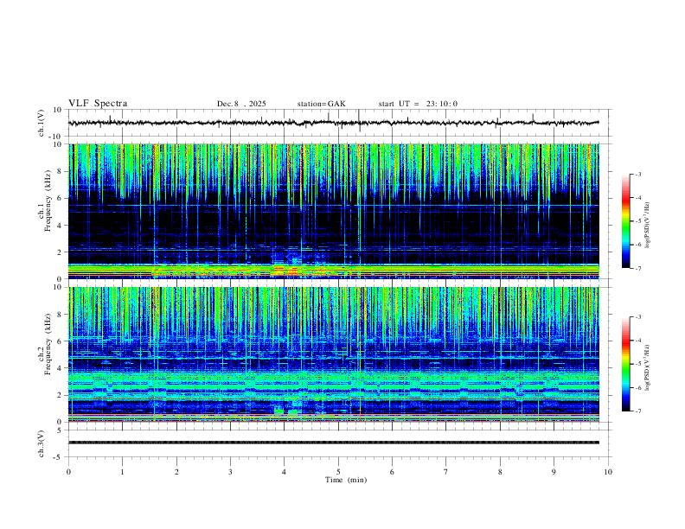Click the "start UT = 23:10:0" text
The height and width of the screenshot is (529, 685).
click(x=418, y=104)
